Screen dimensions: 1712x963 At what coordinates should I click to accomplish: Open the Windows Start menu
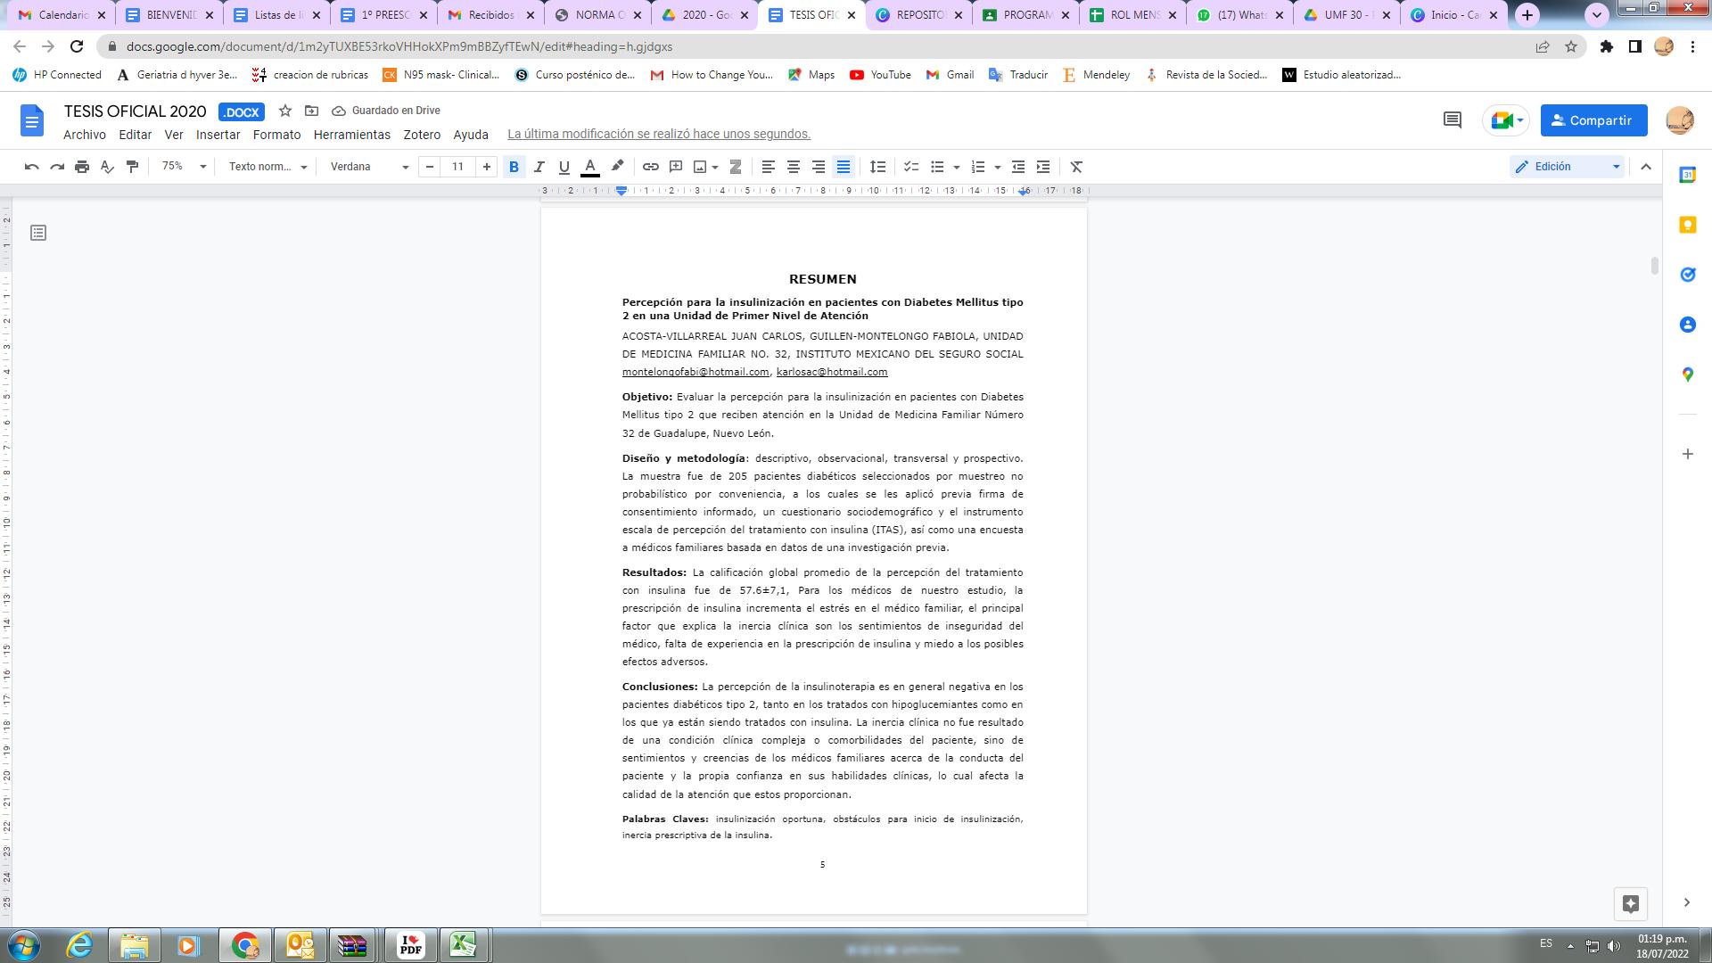coord(24,945)
